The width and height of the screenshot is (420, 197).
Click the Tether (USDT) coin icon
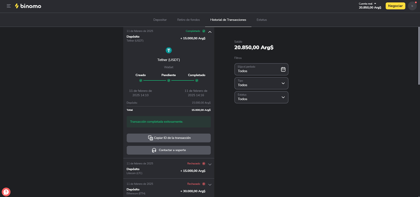(x=169, y=50)
